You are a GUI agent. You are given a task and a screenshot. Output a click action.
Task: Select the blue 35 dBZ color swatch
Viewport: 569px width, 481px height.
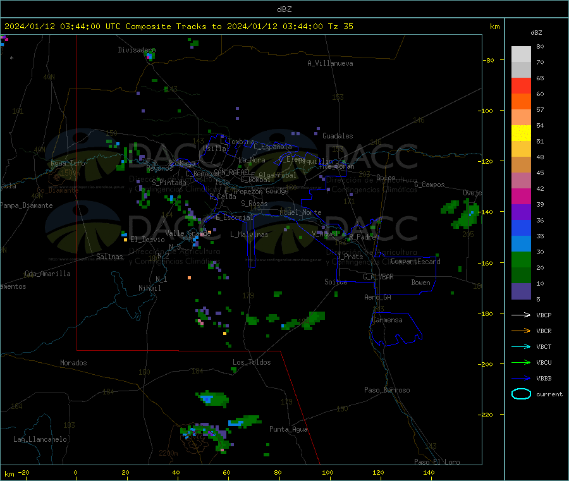[x=521, y=228]
